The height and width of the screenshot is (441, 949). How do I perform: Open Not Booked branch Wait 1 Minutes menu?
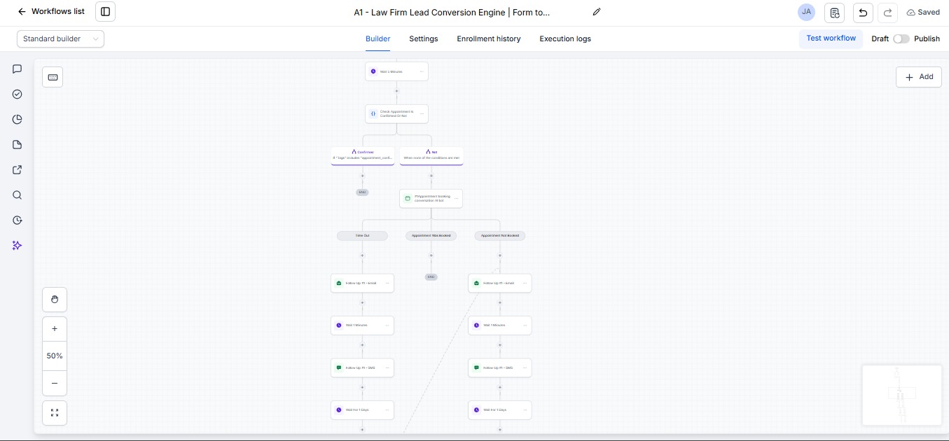[x=525, y=325]
